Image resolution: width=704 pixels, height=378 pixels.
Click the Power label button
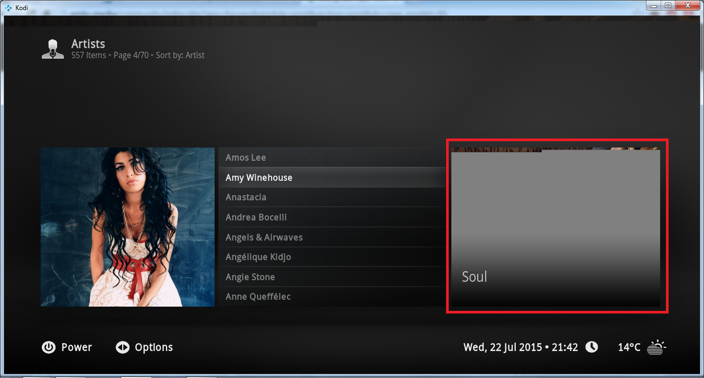click(77, 347)
